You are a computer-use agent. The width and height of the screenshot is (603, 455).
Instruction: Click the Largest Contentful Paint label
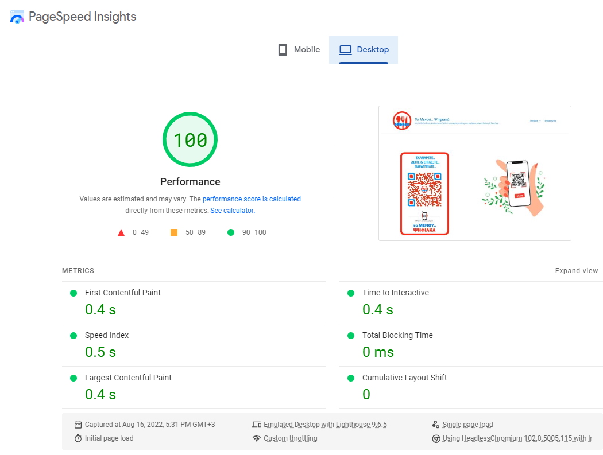tap(128, 378)
